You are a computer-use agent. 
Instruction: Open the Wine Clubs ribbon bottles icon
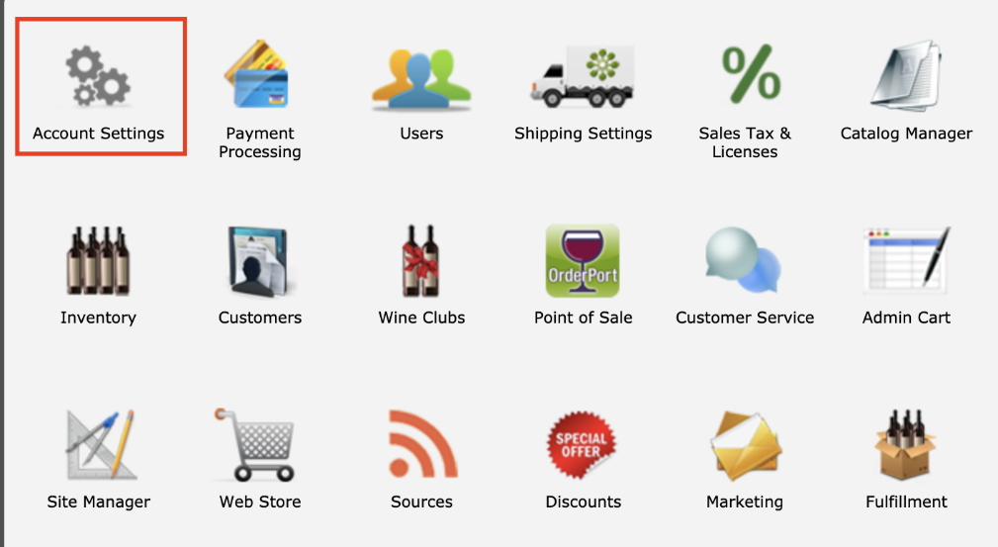(420, 260)
